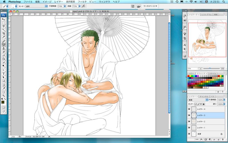
Task: Open the Character panel icon in dock
Action: tap(185, 45)
